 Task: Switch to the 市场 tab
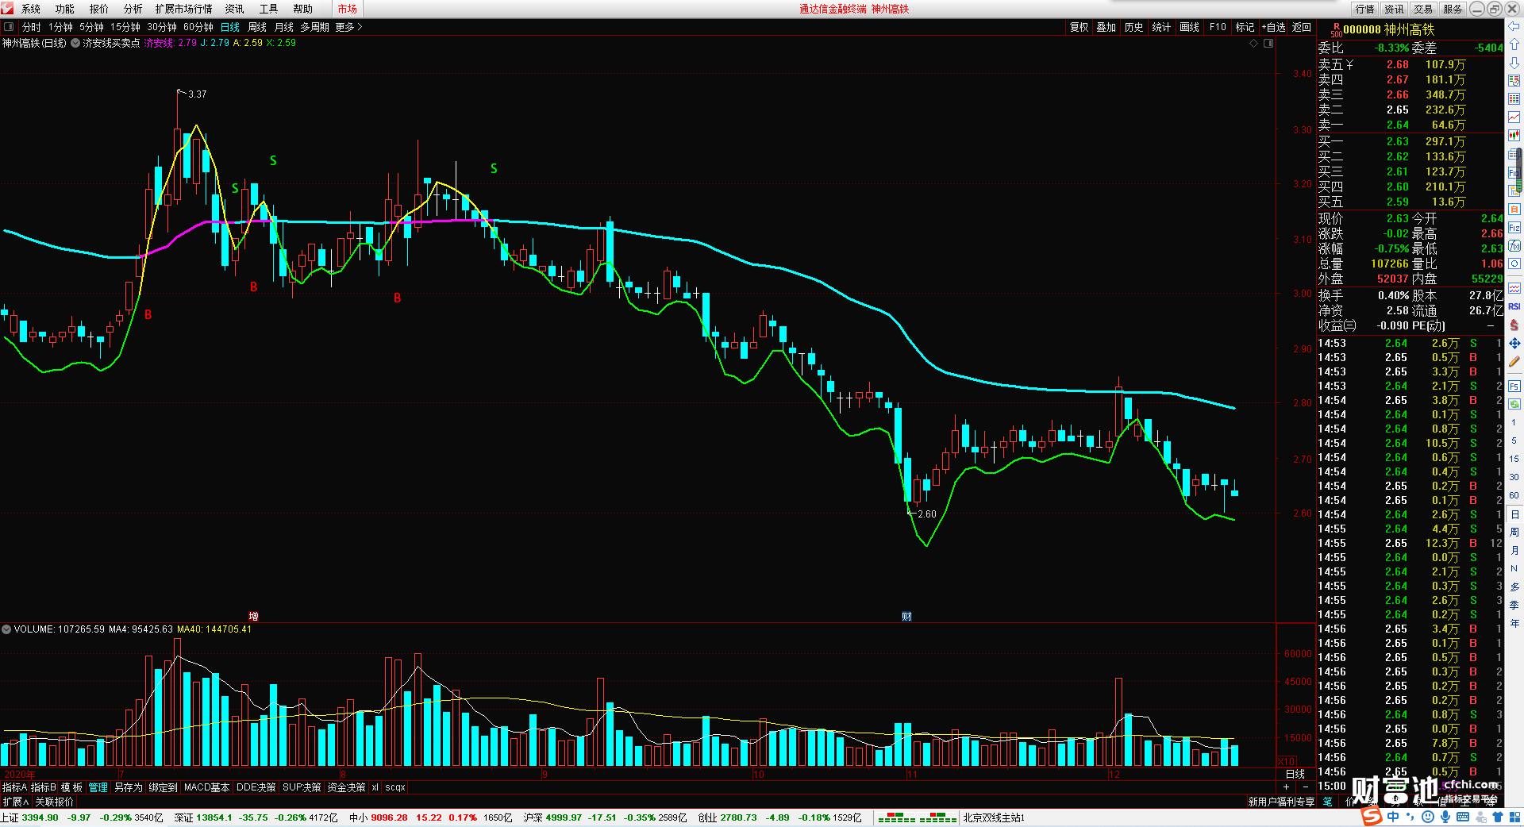(x=347, y=9)
